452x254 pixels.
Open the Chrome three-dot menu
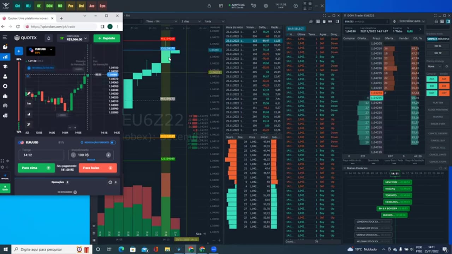point(118,26)
